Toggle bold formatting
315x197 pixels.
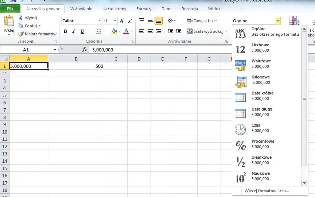tap(65, 31)
